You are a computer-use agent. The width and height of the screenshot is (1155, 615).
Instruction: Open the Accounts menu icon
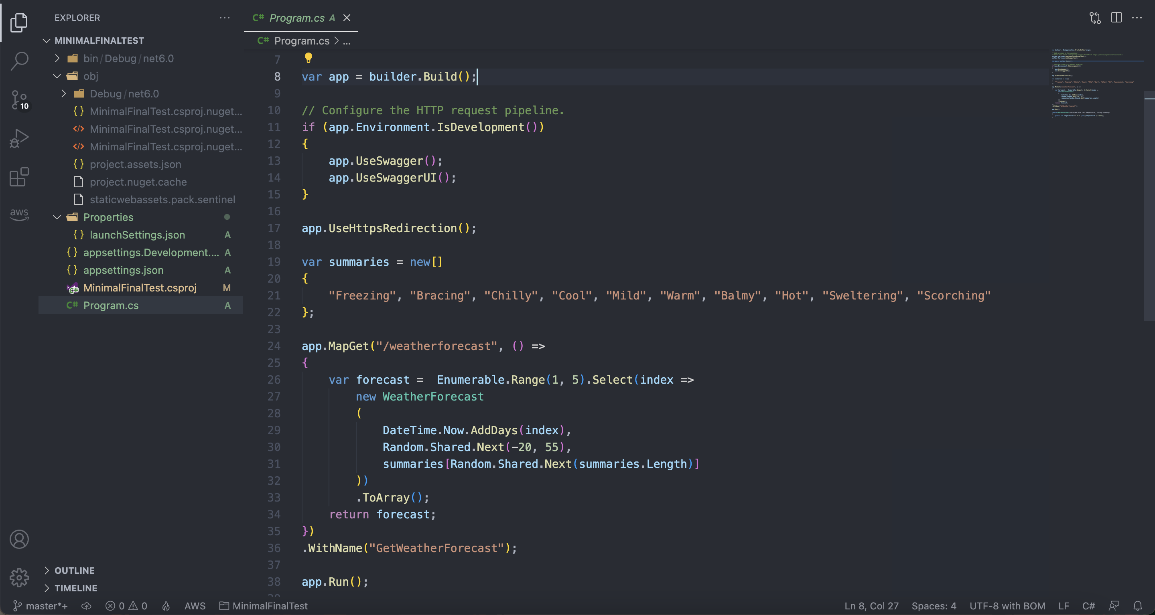tap(19, 539)
